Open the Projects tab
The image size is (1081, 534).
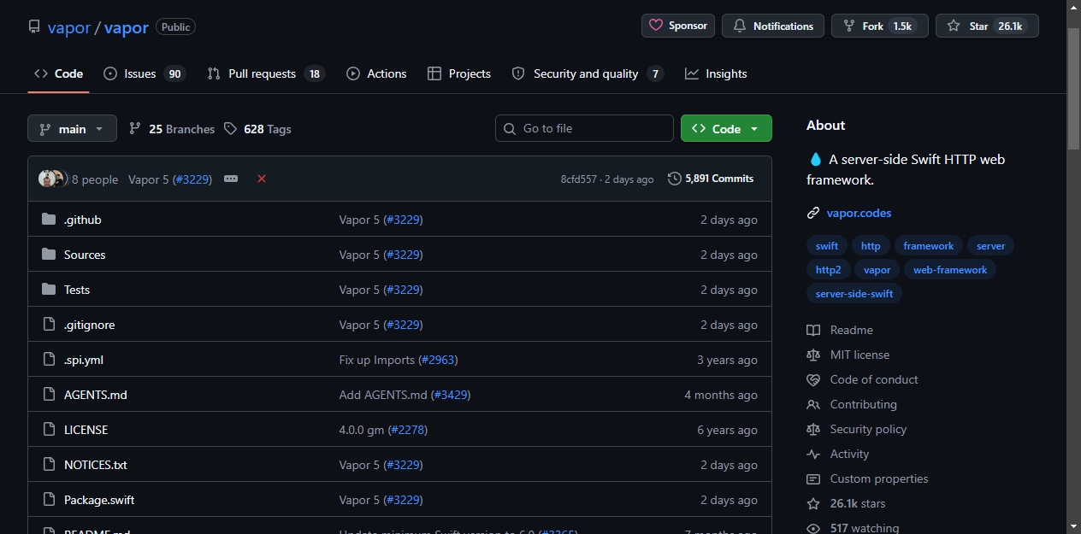(459, 73)
